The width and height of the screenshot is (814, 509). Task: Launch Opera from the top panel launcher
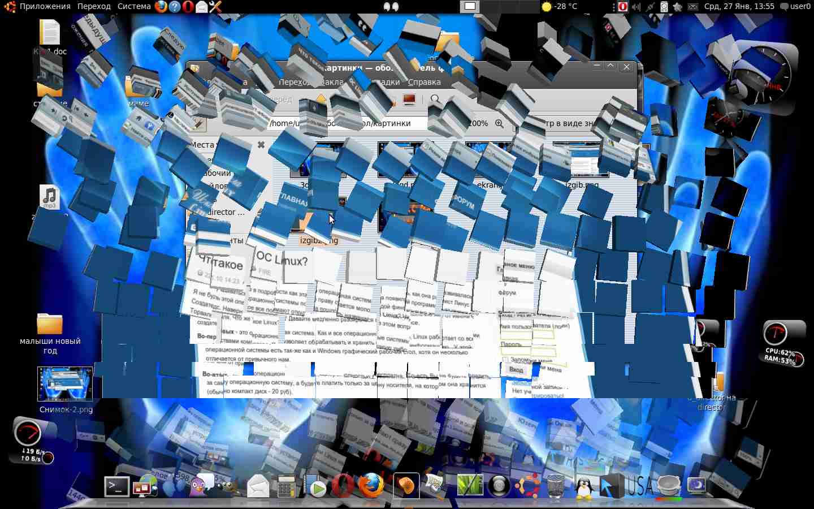click(188, 7)
